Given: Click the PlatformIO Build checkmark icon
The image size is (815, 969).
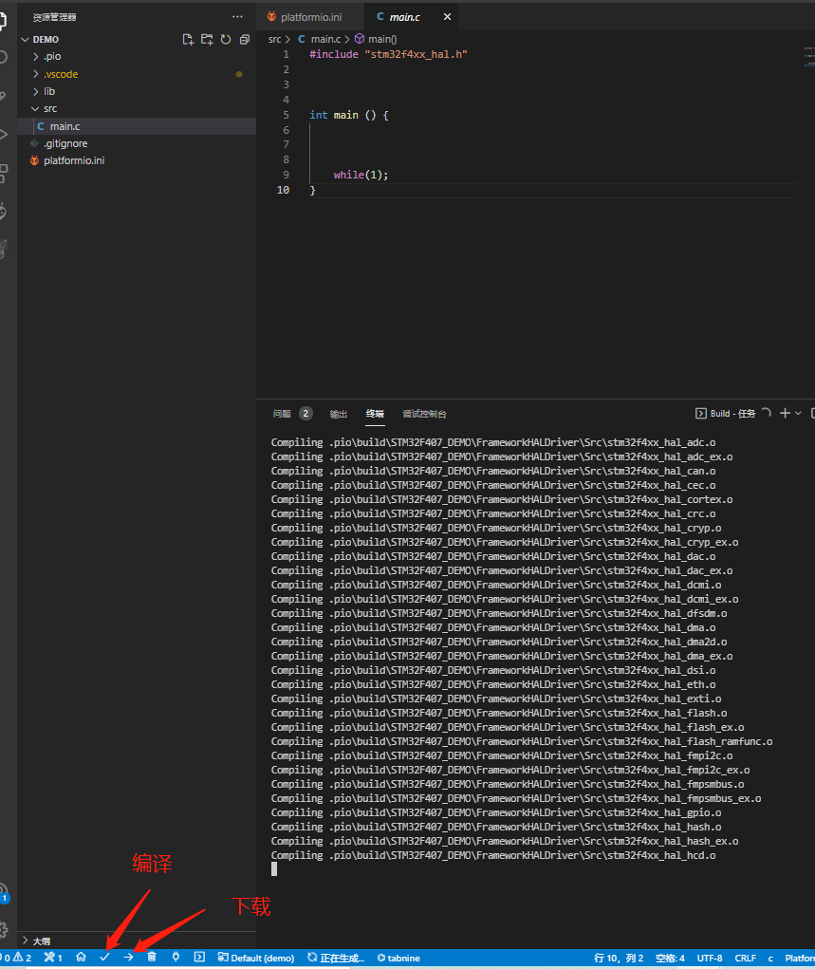Looking at the screenshot, I should (x=104, y=958).
